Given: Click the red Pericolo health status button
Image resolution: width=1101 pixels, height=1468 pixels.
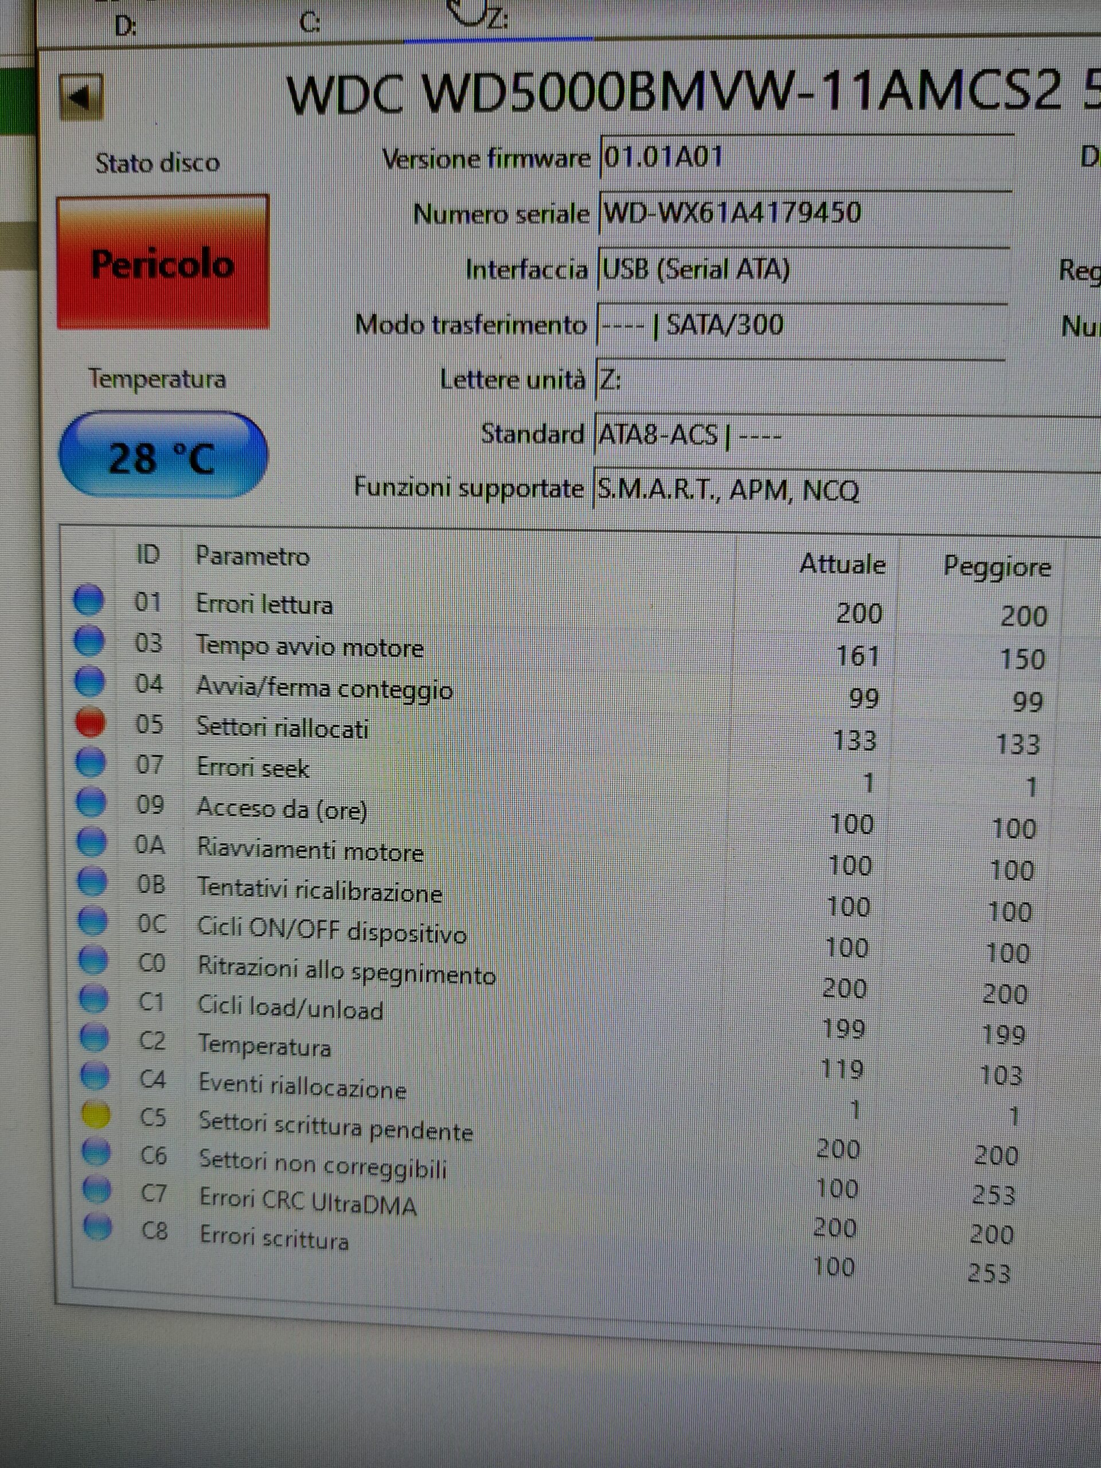Looking at the screenshot, I should click(163, 262).
